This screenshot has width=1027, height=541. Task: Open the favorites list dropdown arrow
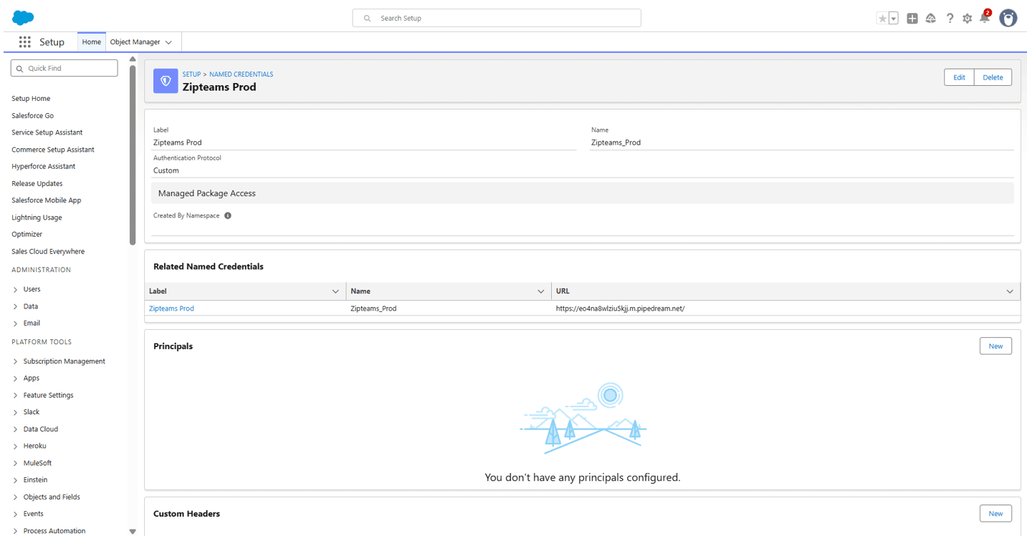(894, 19)
